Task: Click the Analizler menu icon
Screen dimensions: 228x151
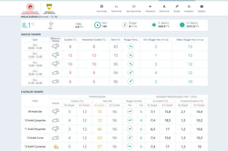Action: [189, 6]
